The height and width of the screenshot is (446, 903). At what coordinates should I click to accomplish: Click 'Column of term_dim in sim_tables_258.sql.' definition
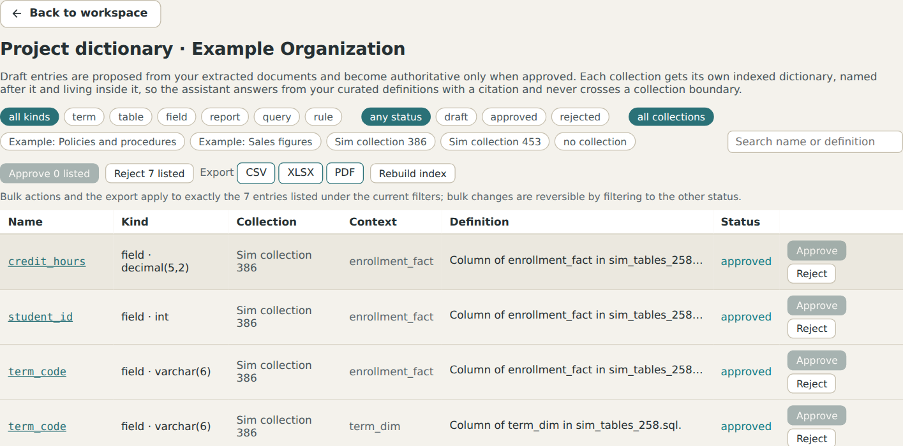pyautogui.click(x=565, y=425)
